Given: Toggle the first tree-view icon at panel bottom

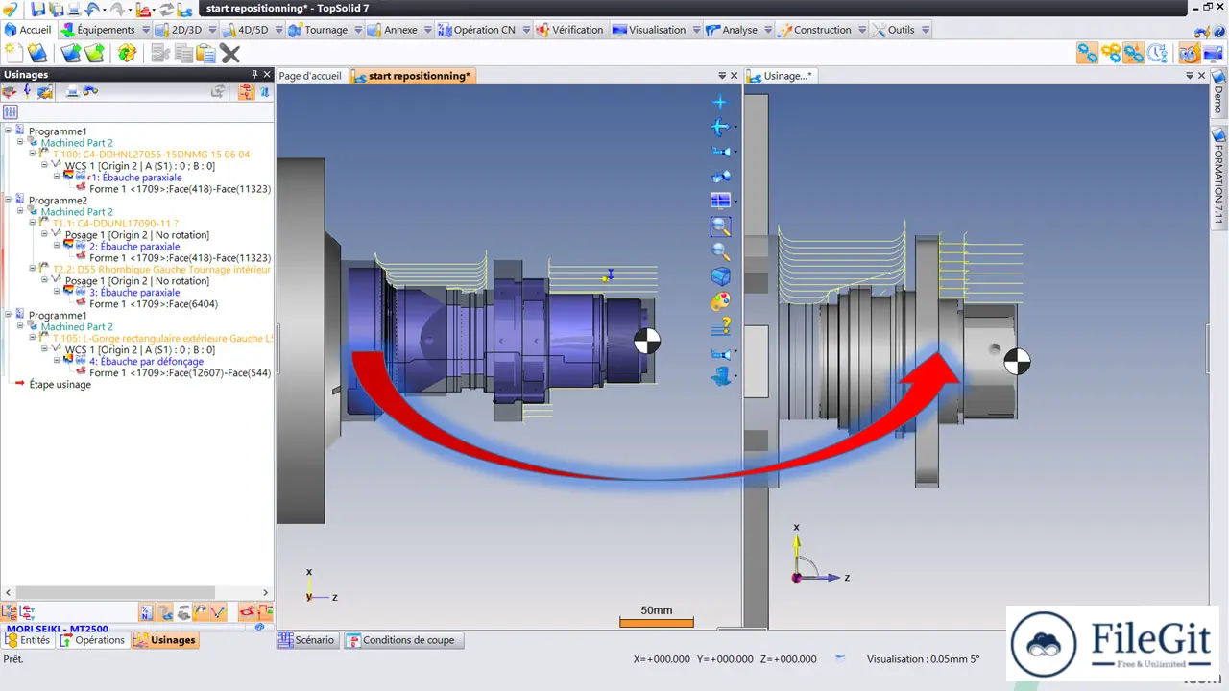Looking at the screenshot, I should (10, 611).
